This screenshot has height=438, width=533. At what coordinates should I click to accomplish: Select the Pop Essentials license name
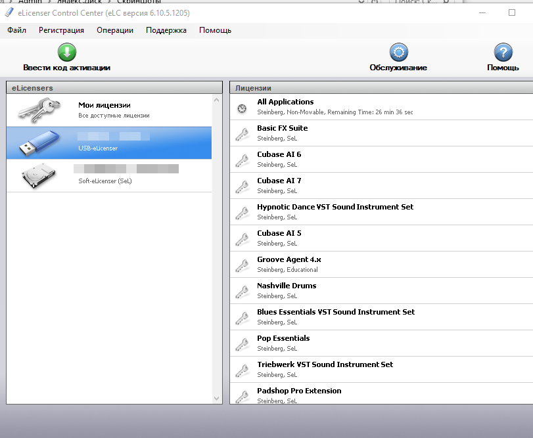click(283, 338)
